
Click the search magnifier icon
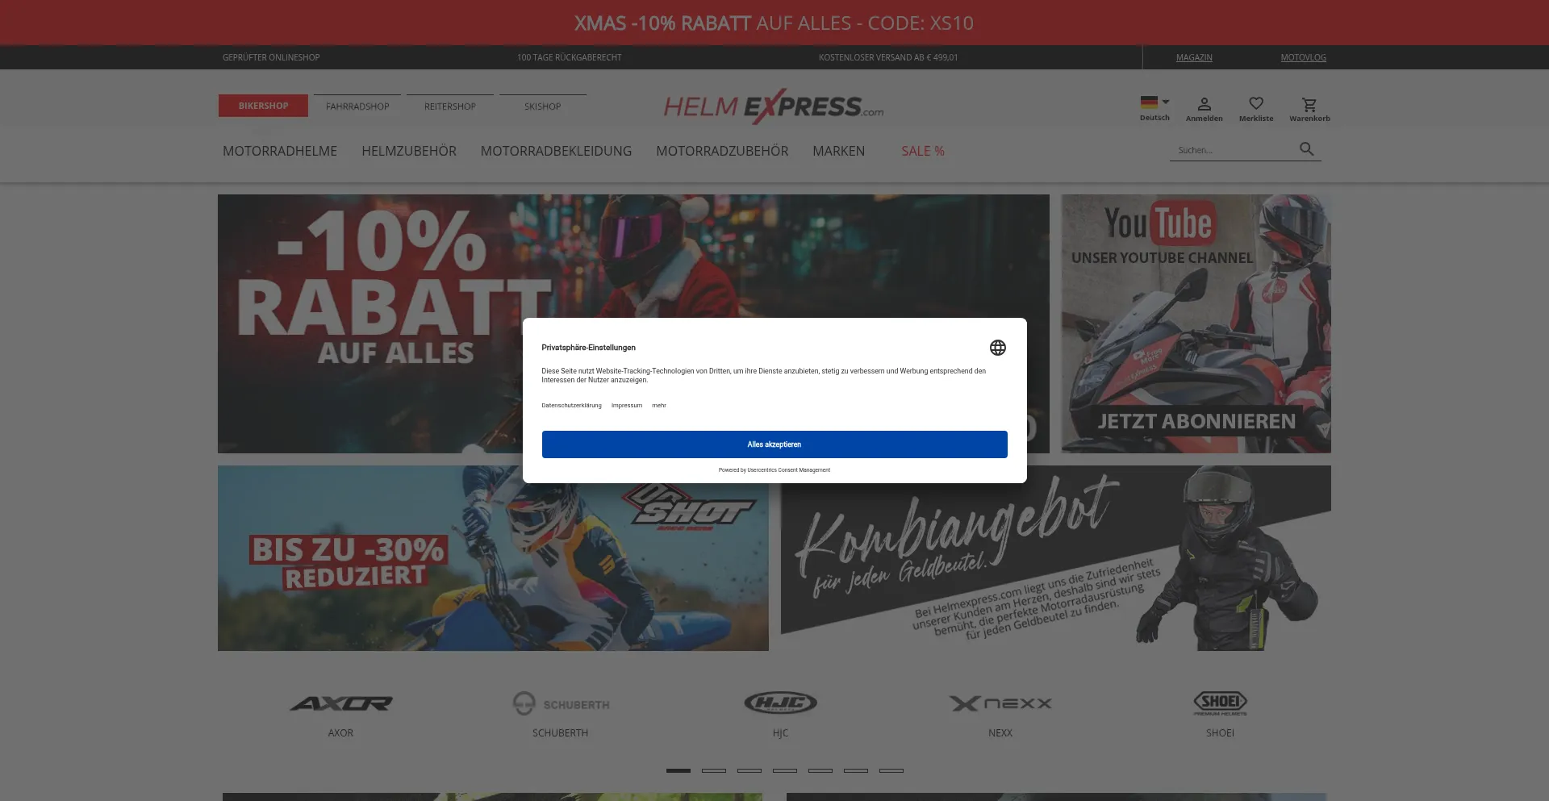coord(1307,149)
